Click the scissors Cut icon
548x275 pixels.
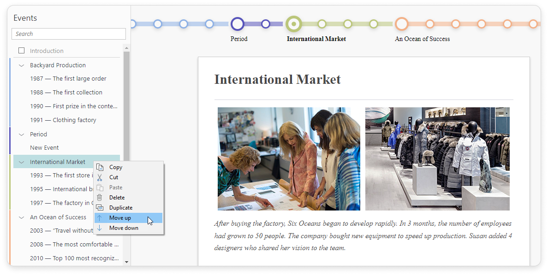[x=100, y=177]
